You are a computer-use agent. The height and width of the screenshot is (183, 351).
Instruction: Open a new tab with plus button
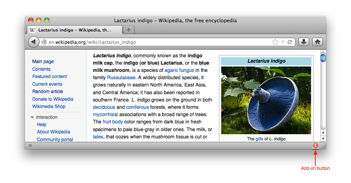coord(129,30)
